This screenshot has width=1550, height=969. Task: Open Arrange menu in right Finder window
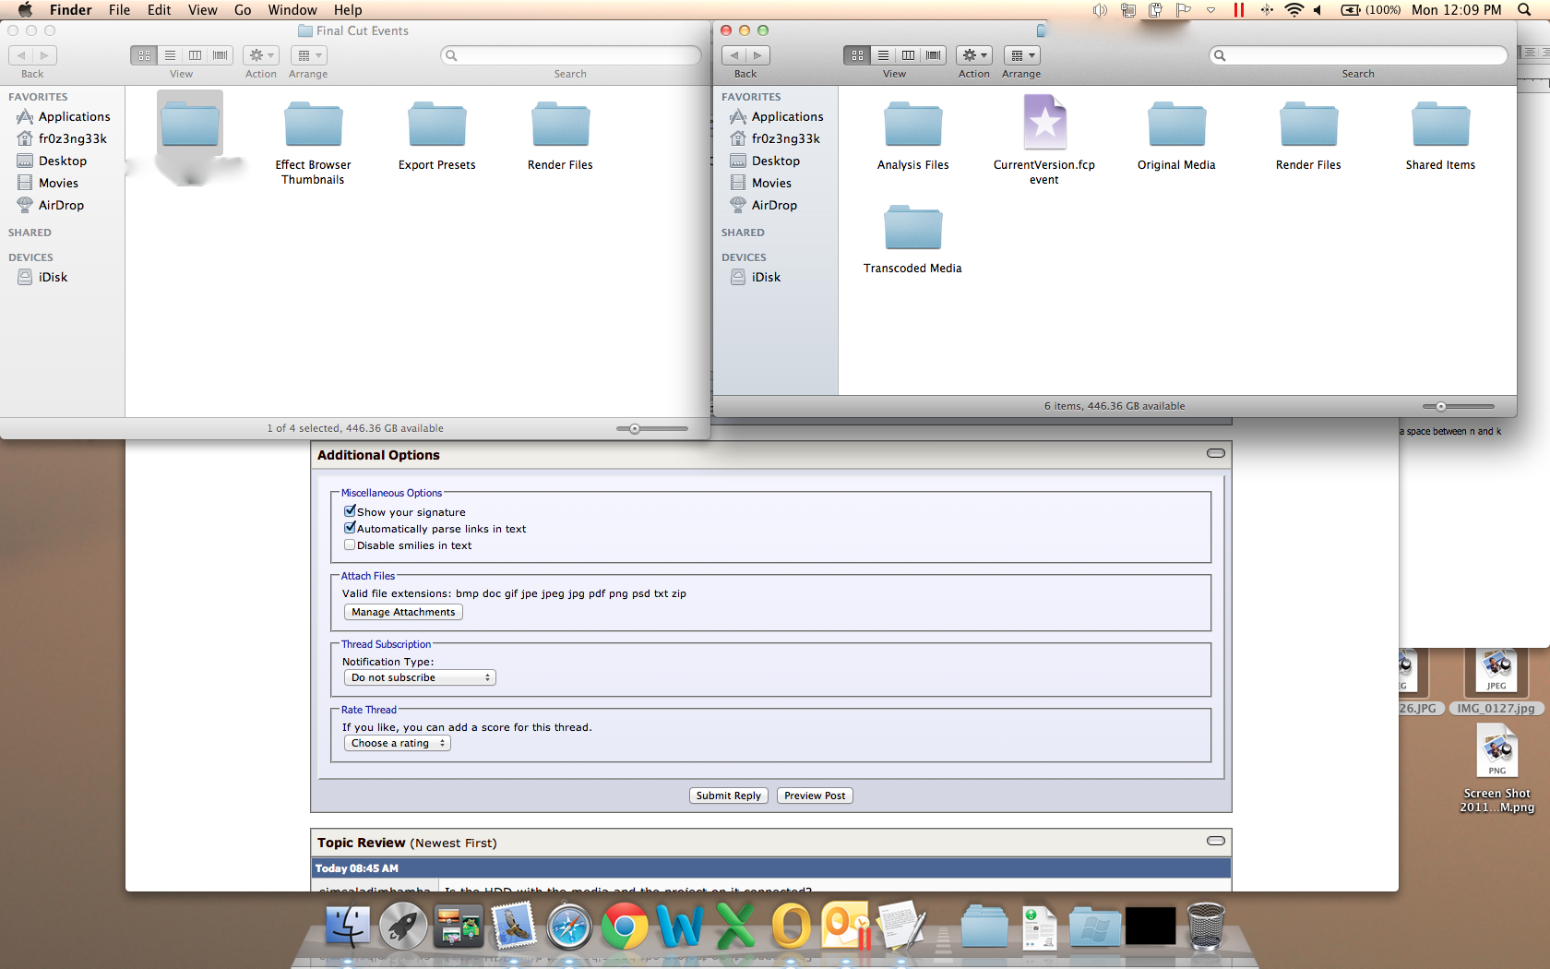click(x=1022, y=55)
